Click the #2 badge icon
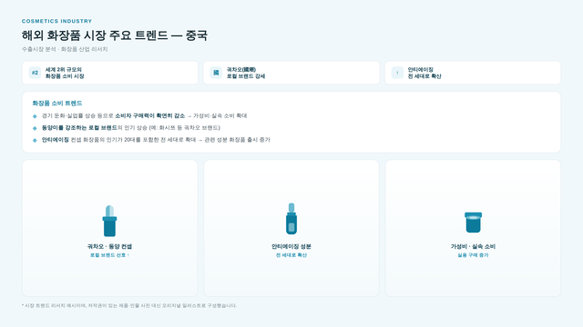This screenshot has width=583, height=327. pyautogui.click(x=35, y=73)
